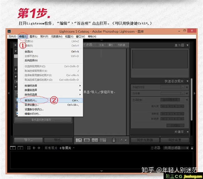Click exposure large increase button
This screenshot has height=179, width=203.
(181, 106)
